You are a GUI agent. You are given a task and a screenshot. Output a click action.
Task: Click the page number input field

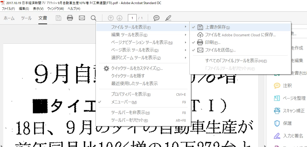pos(132,18)
